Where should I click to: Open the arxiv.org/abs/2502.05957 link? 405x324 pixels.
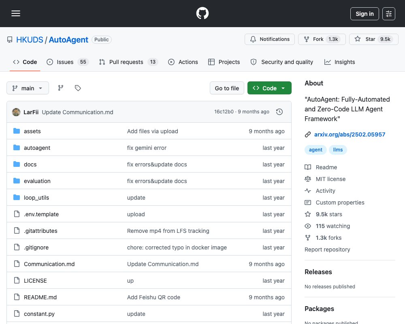click(350, 134)
